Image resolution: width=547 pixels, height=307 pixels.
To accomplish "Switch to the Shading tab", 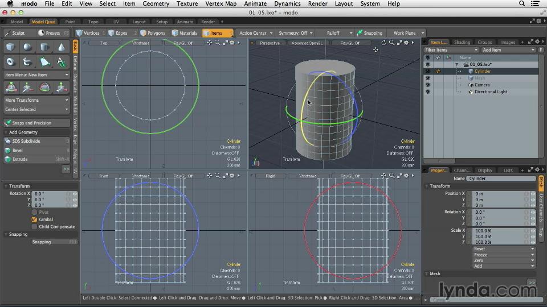I will point(462,42).
